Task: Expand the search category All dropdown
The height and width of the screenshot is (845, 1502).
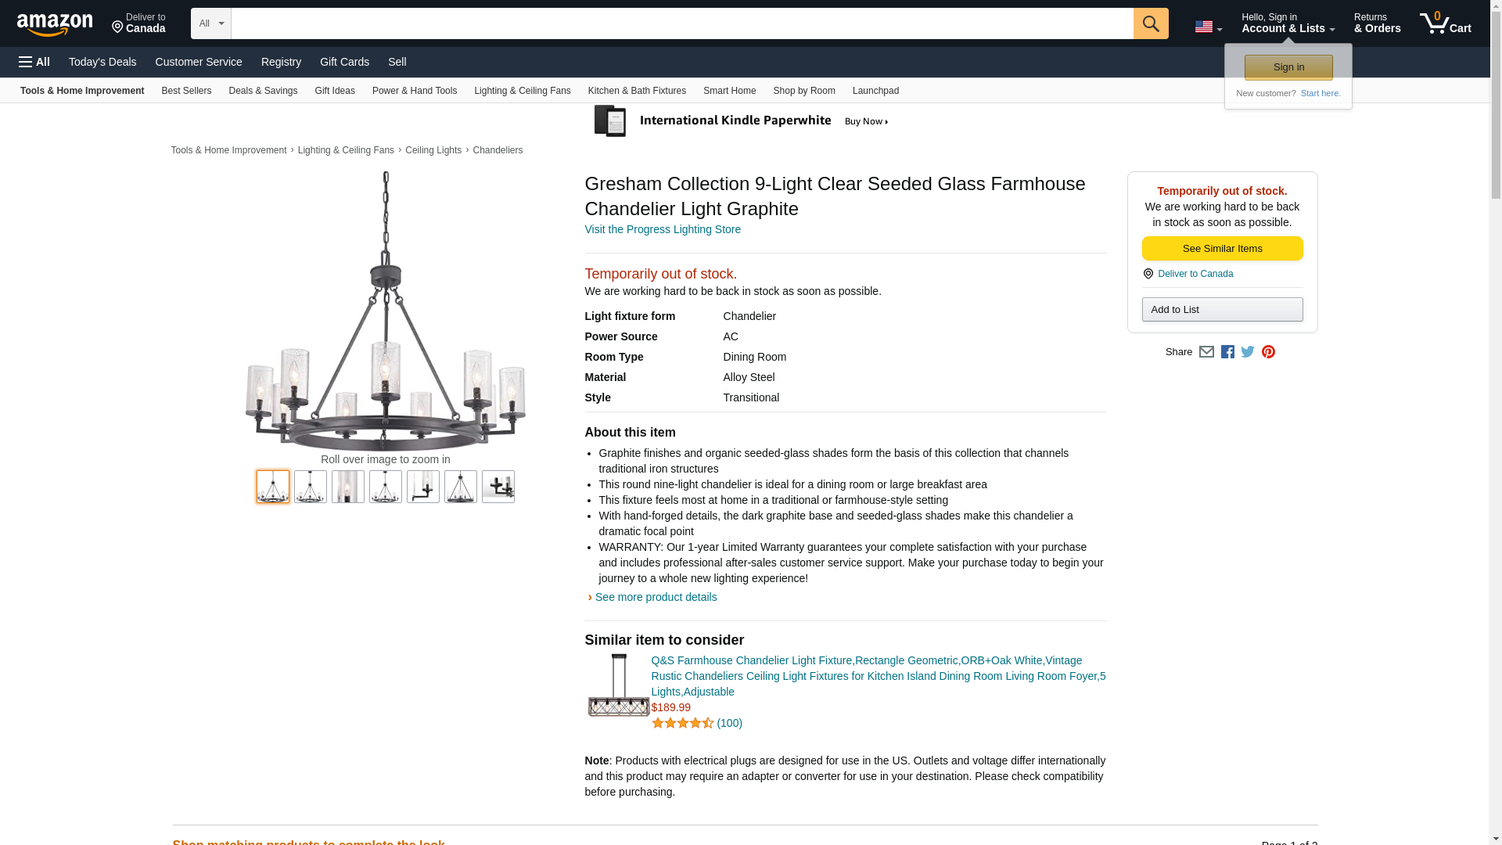Action: [210, 23]
